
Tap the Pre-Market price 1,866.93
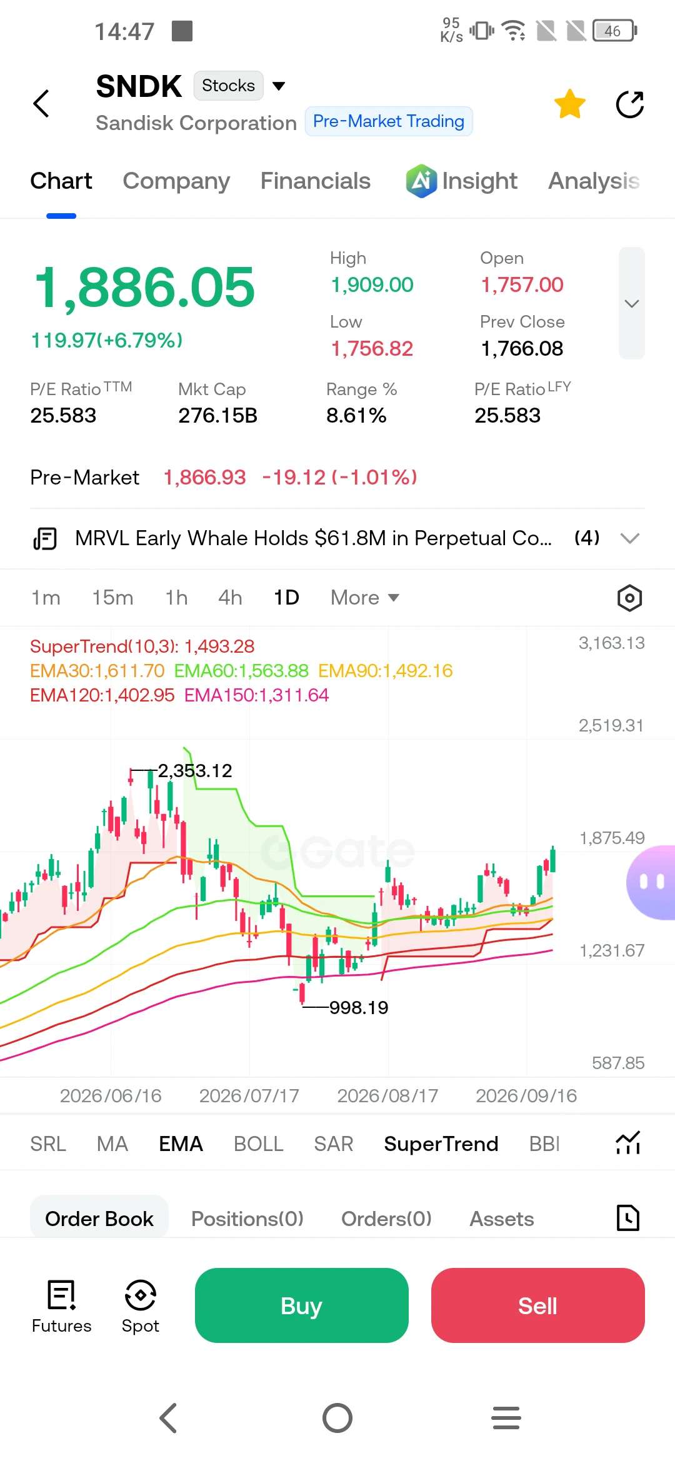pos(204,478)
